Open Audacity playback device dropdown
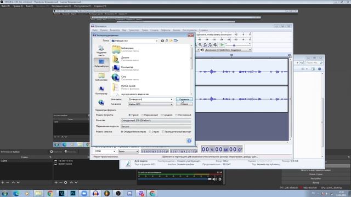This screenshot has width=351, height=197. click(228, 50)
